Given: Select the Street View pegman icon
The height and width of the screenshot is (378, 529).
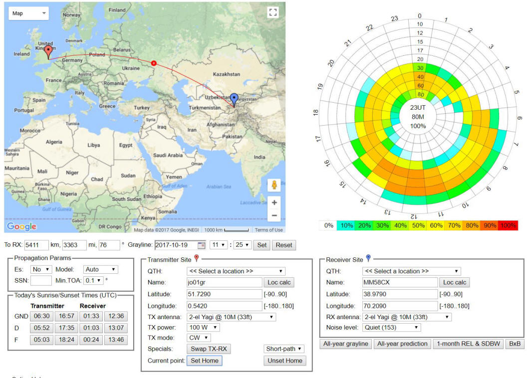Looking at the screenshot, I should [274, 185].
